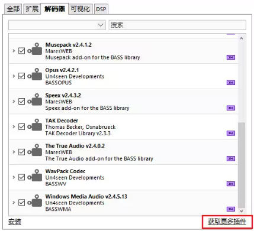
Task: Click the 获取更多插件 link
Action: tap(227, 222)
